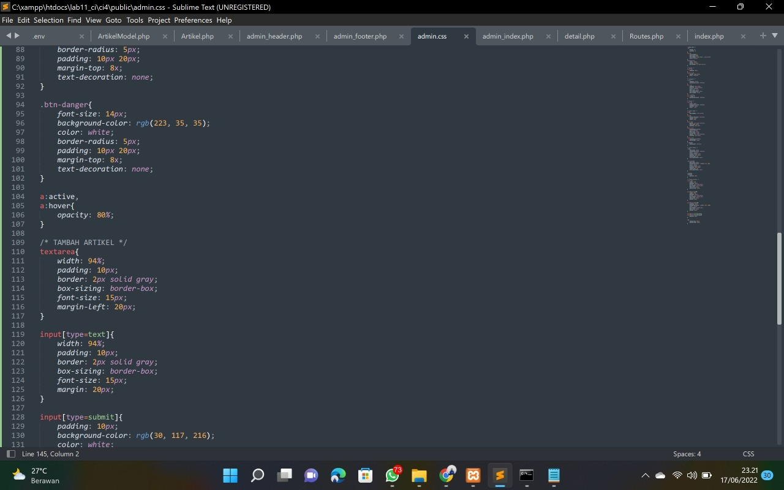Open the tab overflow dropdown arrow

(x=775, y=36)
